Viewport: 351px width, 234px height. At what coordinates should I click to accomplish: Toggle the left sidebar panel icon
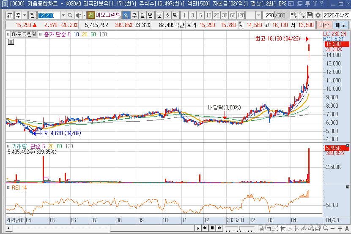(10, 16)
